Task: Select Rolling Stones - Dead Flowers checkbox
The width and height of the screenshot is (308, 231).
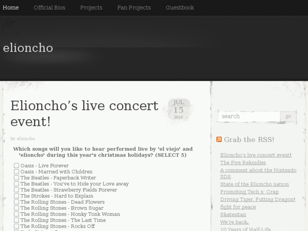Action: [17, 202]
